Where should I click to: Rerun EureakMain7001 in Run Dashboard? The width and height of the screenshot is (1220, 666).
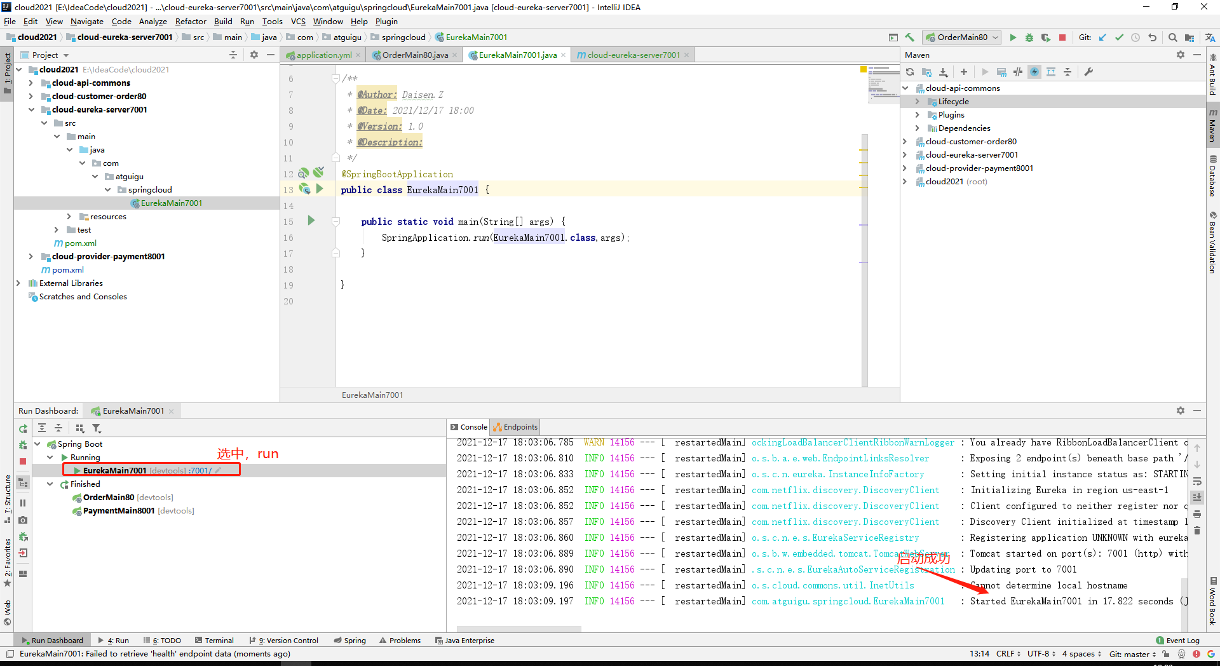[23, 428]
